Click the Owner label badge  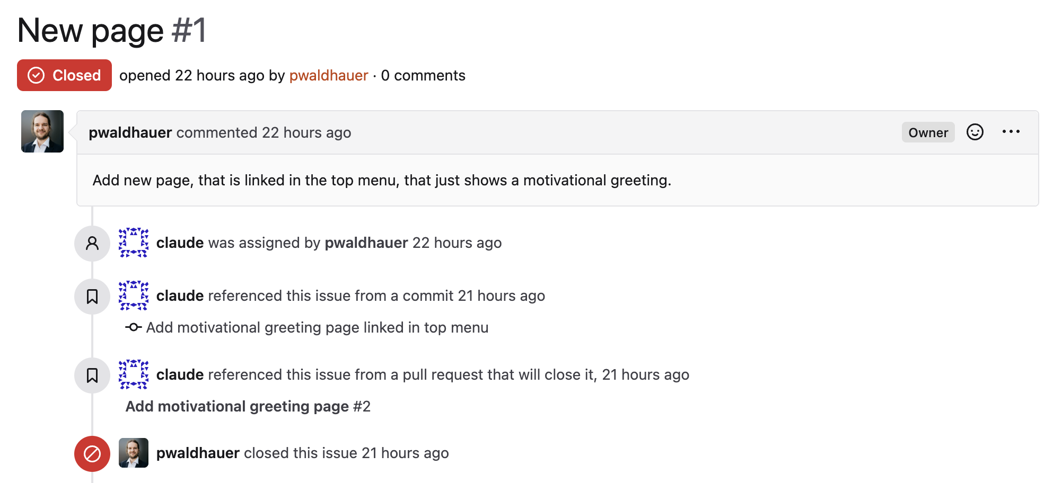(928, 132)
